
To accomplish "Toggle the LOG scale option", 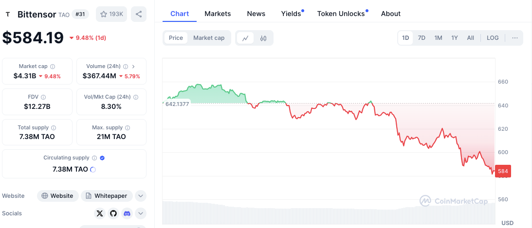I will pyautogui.click(x=493, y=38).
